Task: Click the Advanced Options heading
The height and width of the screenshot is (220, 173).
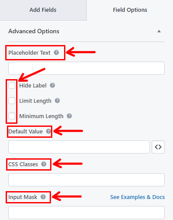Action: pos(34,31)
